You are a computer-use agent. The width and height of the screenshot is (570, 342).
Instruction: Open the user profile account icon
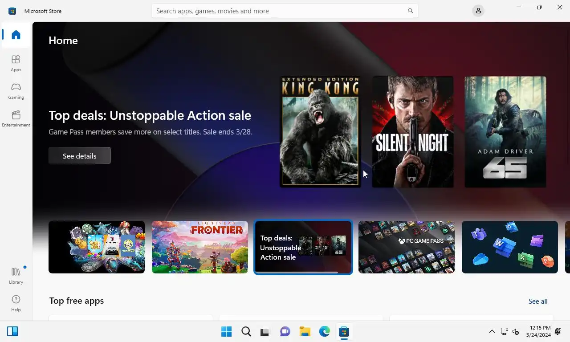478,11
